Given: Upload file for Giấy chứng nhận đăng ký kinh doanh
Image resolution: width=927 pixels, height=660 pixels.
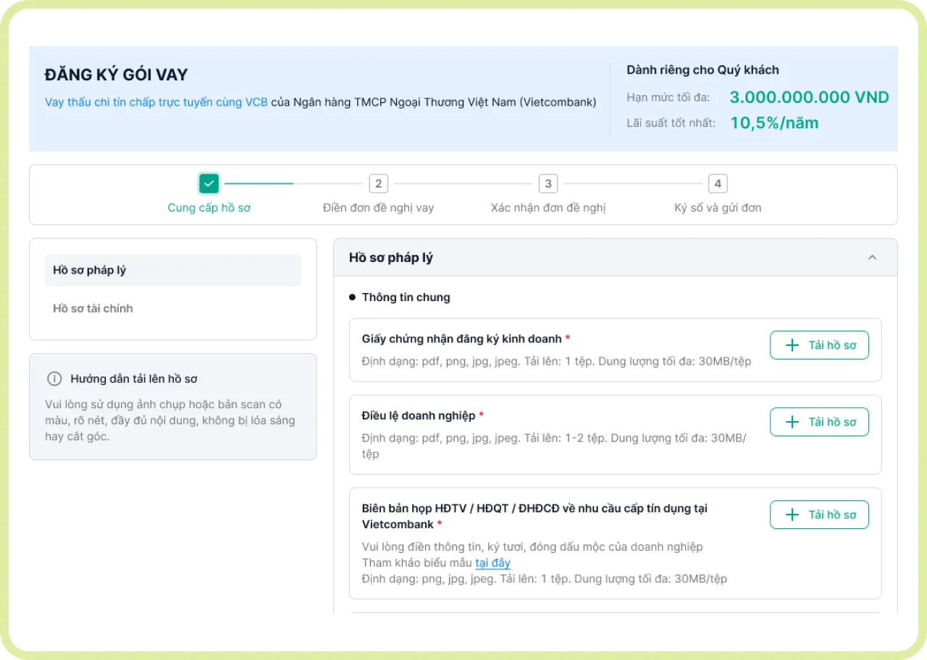Looking at the screenshot, I should coord(819,345).
